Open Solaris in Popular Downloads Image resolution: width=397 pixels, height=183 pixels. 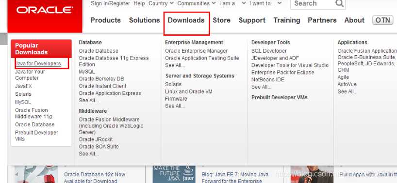click(x=23, y=94)
